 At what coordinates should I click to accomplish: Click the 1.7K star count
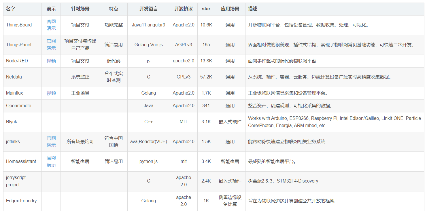206,93
